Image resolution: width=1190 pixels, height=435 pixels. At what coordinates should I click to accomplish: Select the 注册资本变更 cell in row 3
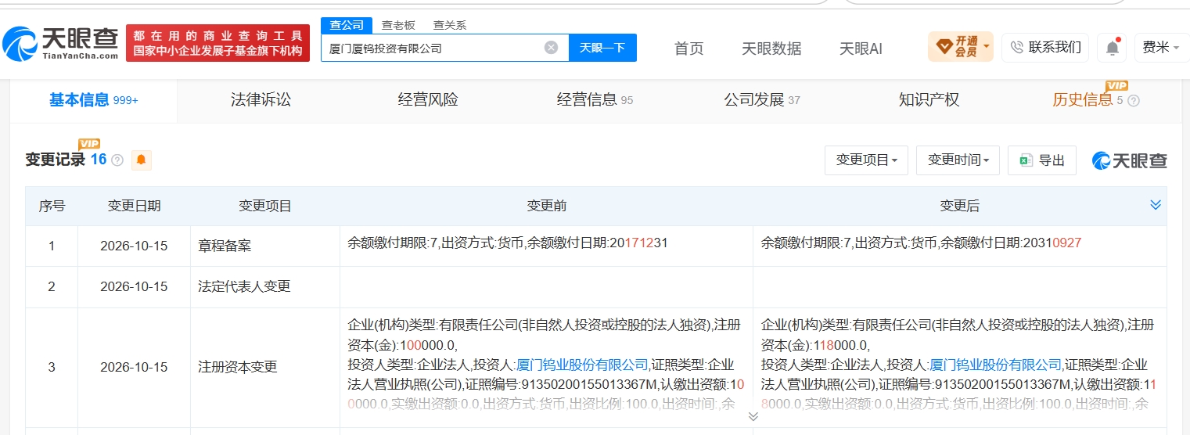264,367
